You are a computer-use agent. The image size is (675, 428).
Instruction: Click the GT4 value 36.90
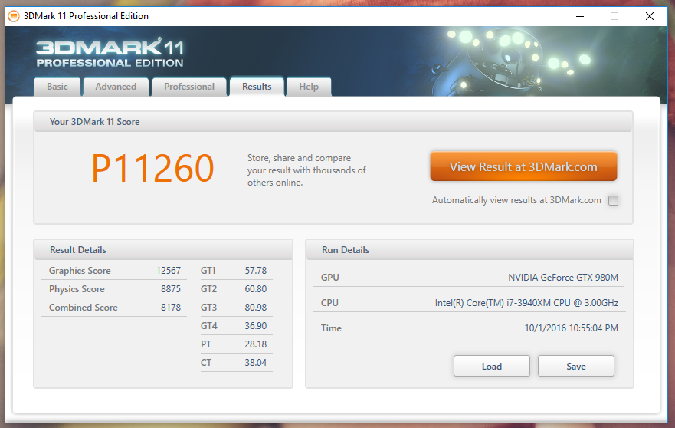(x=256, y=326)
